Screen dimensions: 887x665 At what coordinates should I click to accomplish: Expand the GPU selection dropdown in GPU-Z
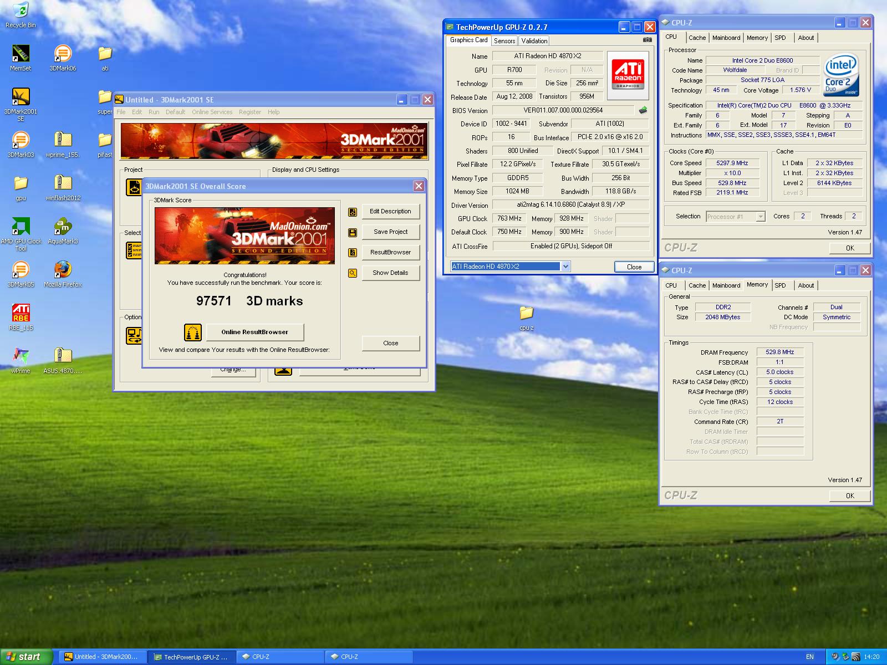pos(565,267)
